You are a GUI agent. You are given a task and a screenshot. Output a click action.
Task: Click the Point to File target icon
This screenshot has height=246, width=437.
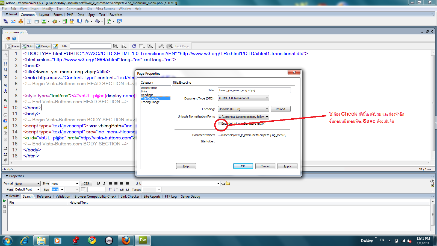tap(223, 183)
